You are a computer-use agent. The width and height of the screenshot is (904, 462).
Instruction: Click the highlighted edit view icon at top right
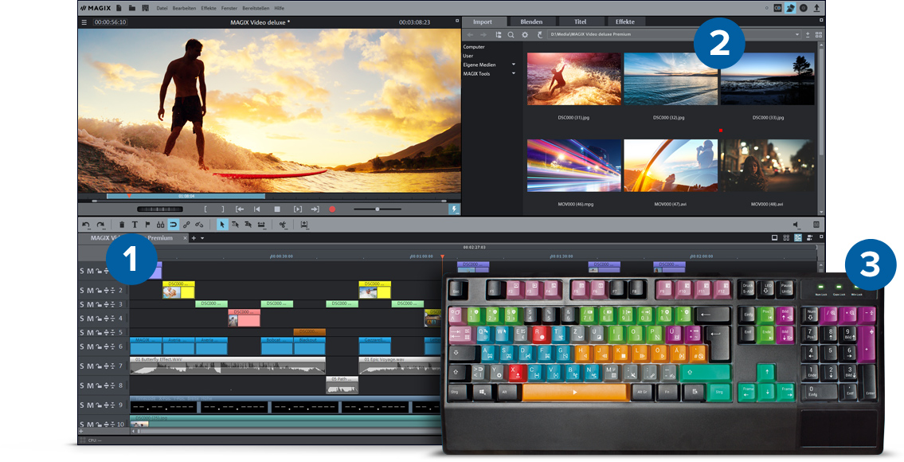(x=790, y=8)
